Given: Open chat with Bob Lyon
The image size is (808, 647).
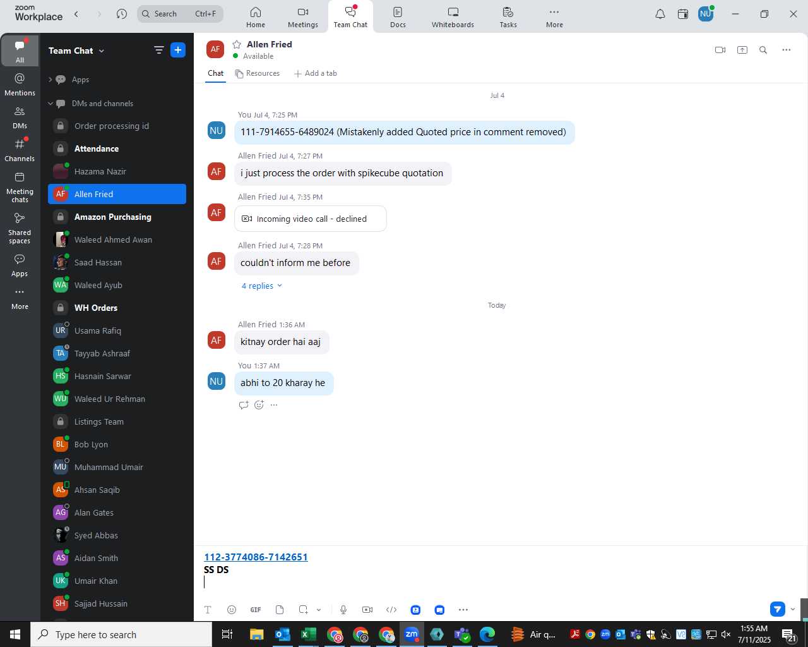Looking at the screenshot, I should 117,444.
